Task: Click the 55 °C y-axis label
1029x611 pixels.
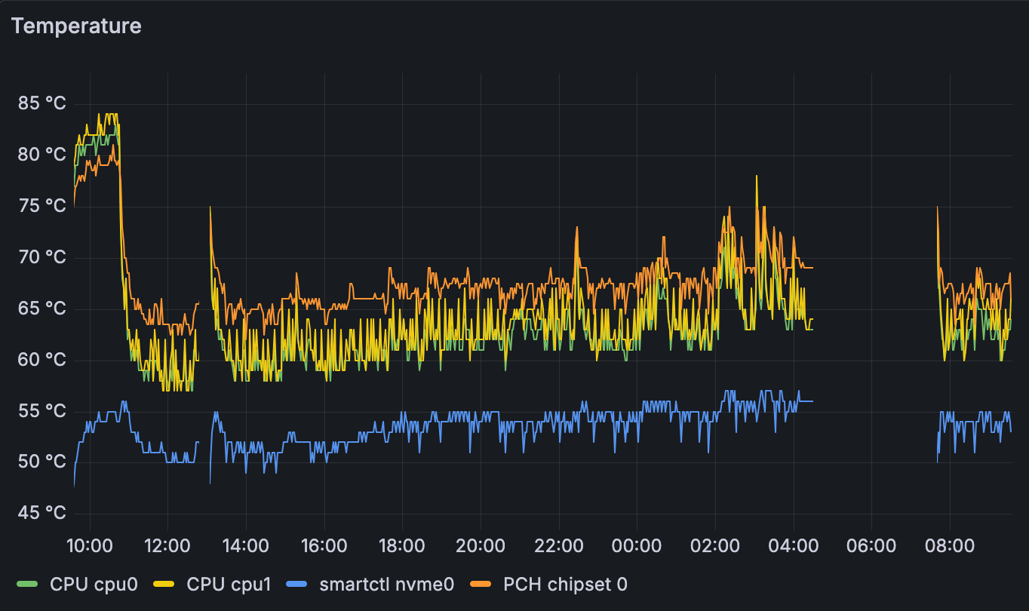Action: coord(41,411)
